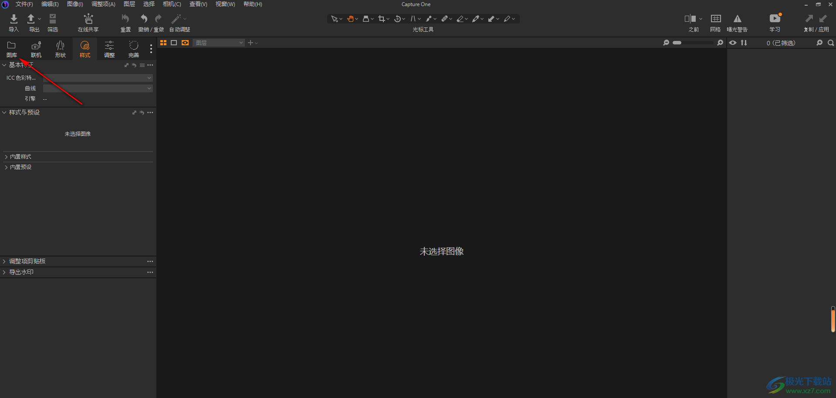Image resolution: width=836 pixels, height=398 pixels.
Task: Open the 联机 tethered capture tool tab
Action: tap(36, 49)
